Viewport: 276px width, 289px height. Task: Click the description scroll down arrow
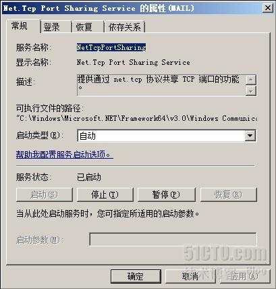251,90
